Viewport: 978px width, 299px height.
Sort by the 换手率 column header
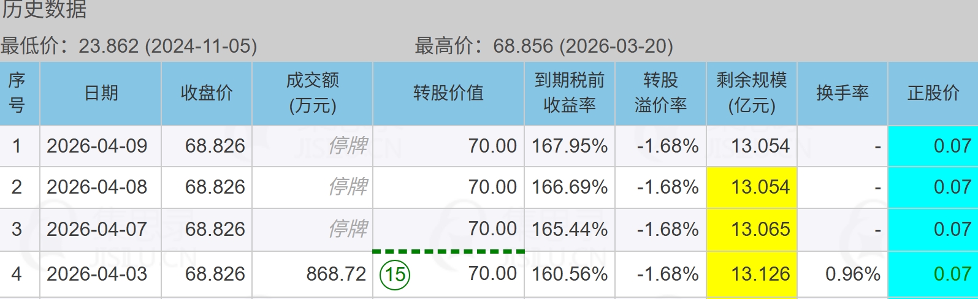842,93
